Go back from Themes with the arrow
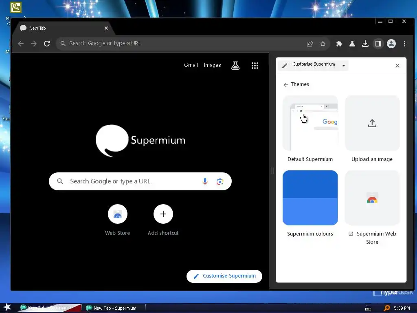This screenshot has height=313, width=417. pos(286,85)
